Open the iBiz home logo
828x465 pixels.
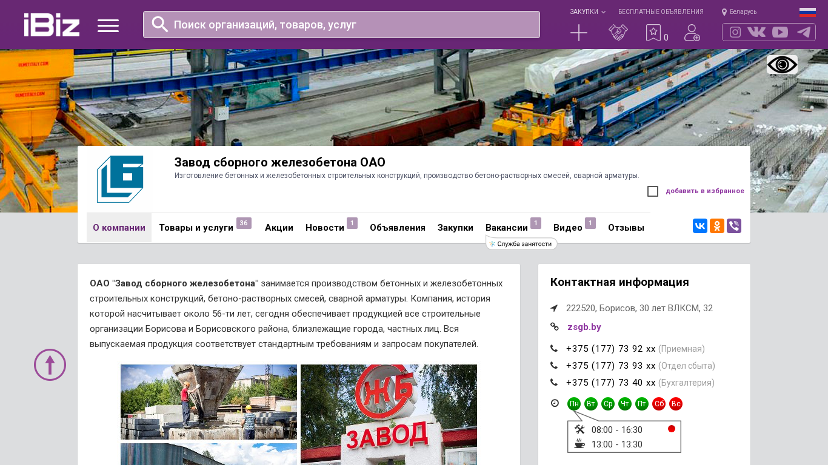(x=52, y=25)
